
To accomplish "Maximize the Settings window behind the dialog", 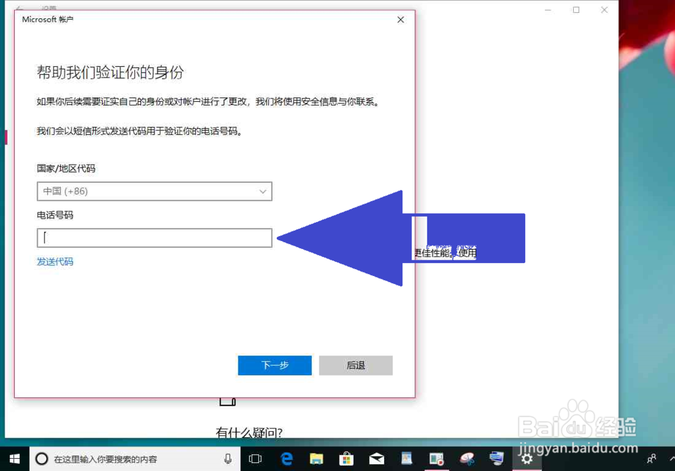I will pos(576,9).
